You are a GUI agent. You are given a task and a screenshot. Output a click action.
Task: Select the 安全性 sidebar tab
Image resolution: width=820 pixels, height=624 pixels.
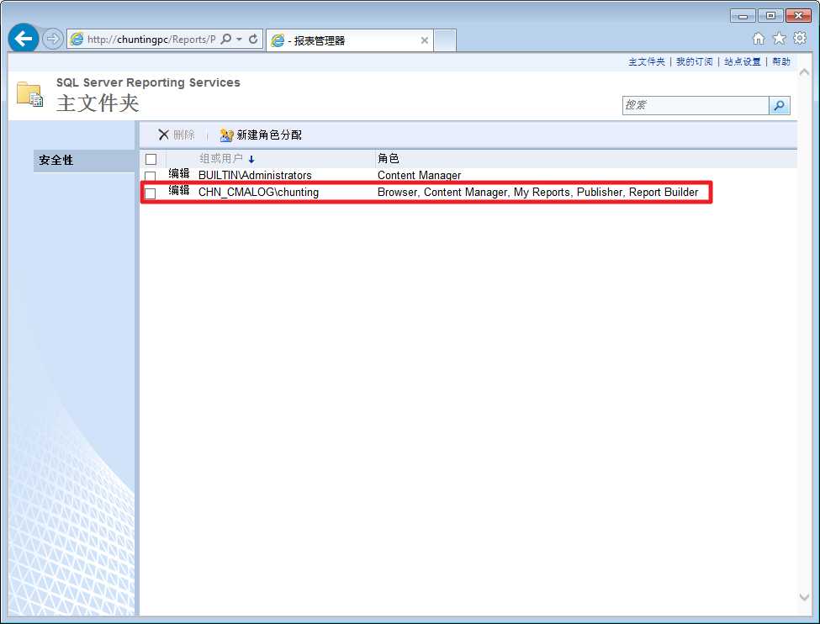84,161
